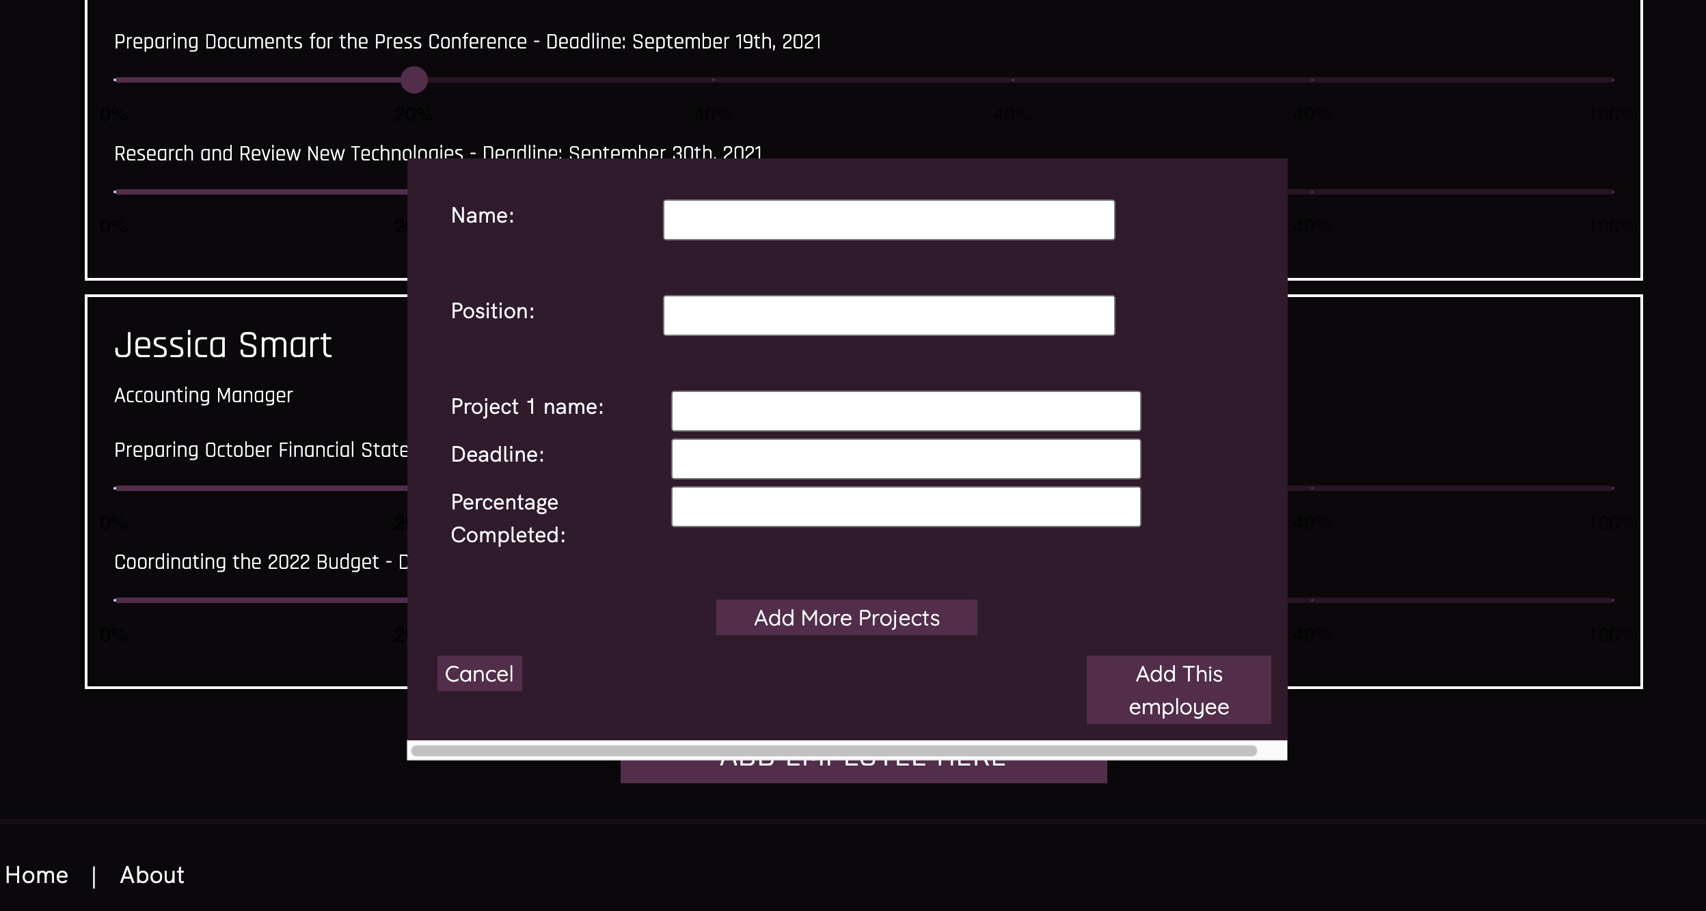Screen dimensions: 1706x911
Task: Click the October Financial Statements progress slider
Action: tap(260, 488)
